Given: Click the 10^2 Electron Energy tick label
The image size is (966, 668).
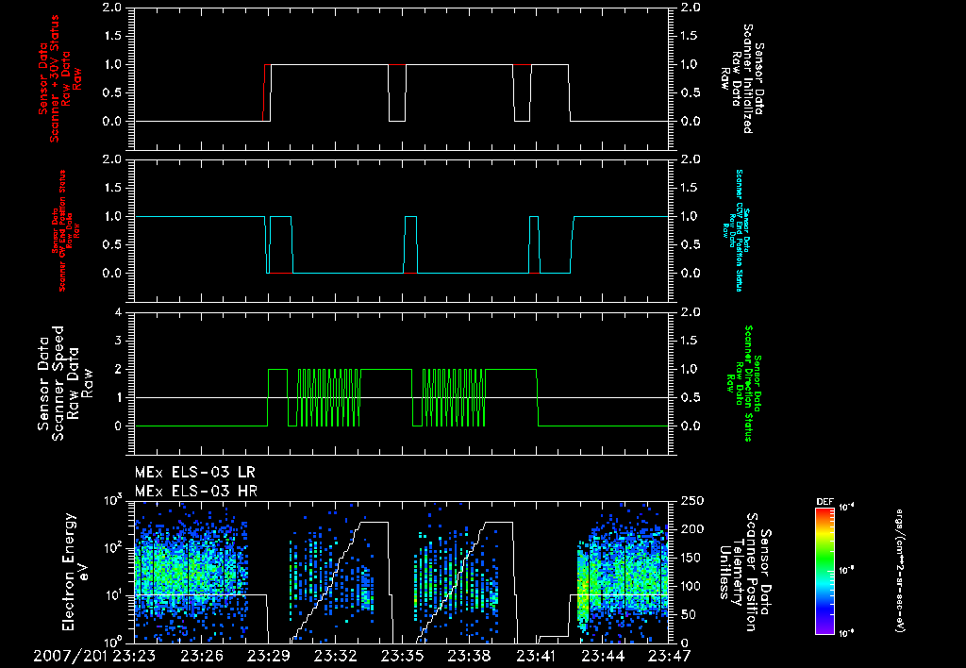Looking at the screenshot, I should coord(113,547).
